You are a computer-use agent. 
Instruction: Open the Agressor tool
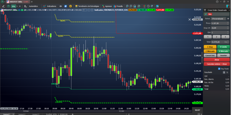tap(107, 6)
